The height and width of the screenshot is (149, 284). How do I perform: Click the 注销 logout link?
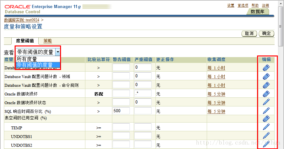(265, 5)
